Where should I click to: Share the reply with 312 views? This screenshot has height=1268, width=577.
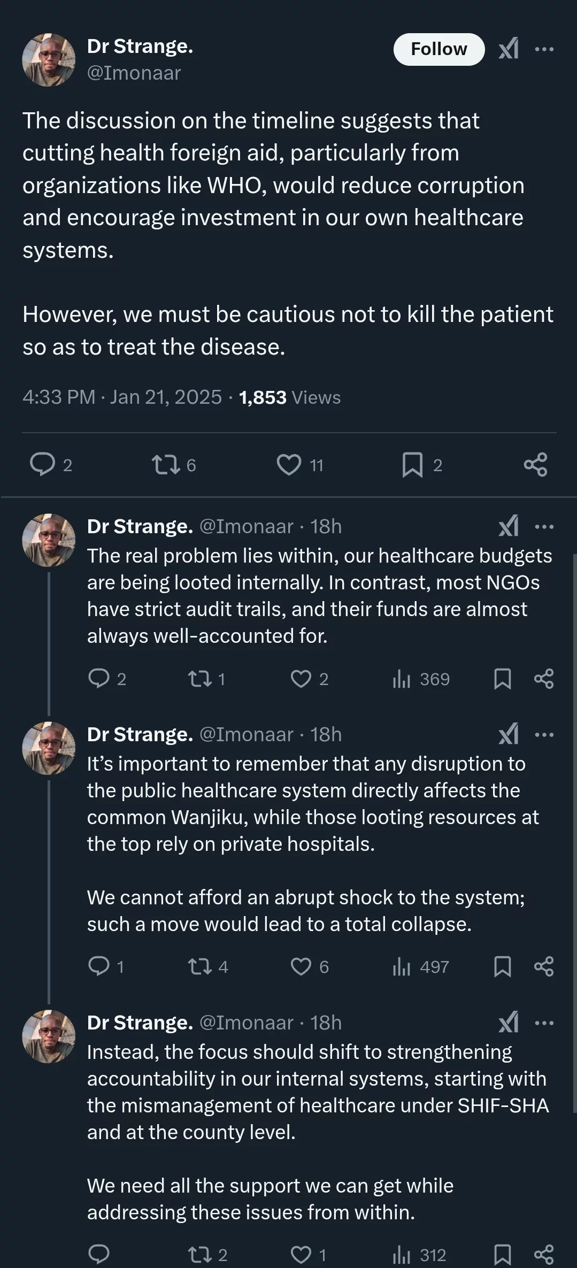(544, 1254)
